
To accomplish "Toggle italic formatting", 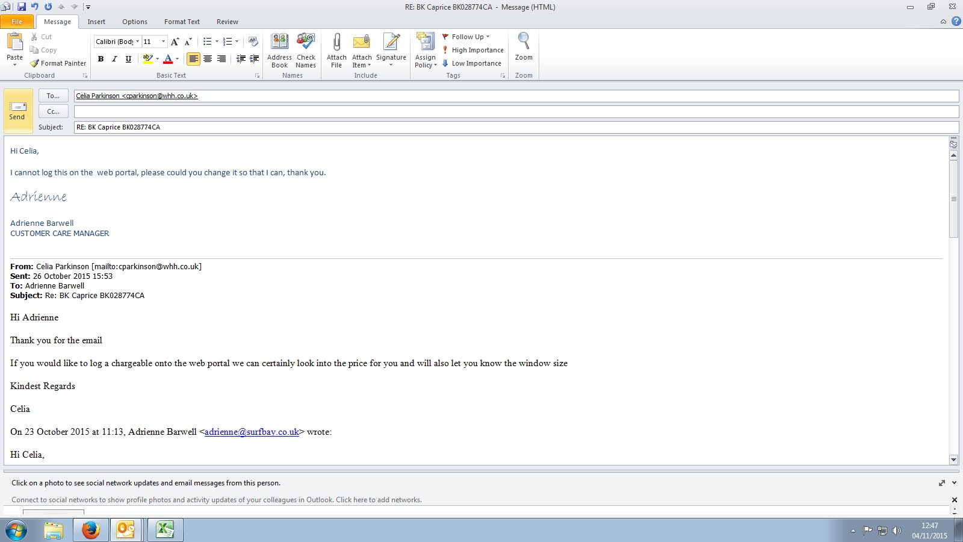I will coord(114,59).
